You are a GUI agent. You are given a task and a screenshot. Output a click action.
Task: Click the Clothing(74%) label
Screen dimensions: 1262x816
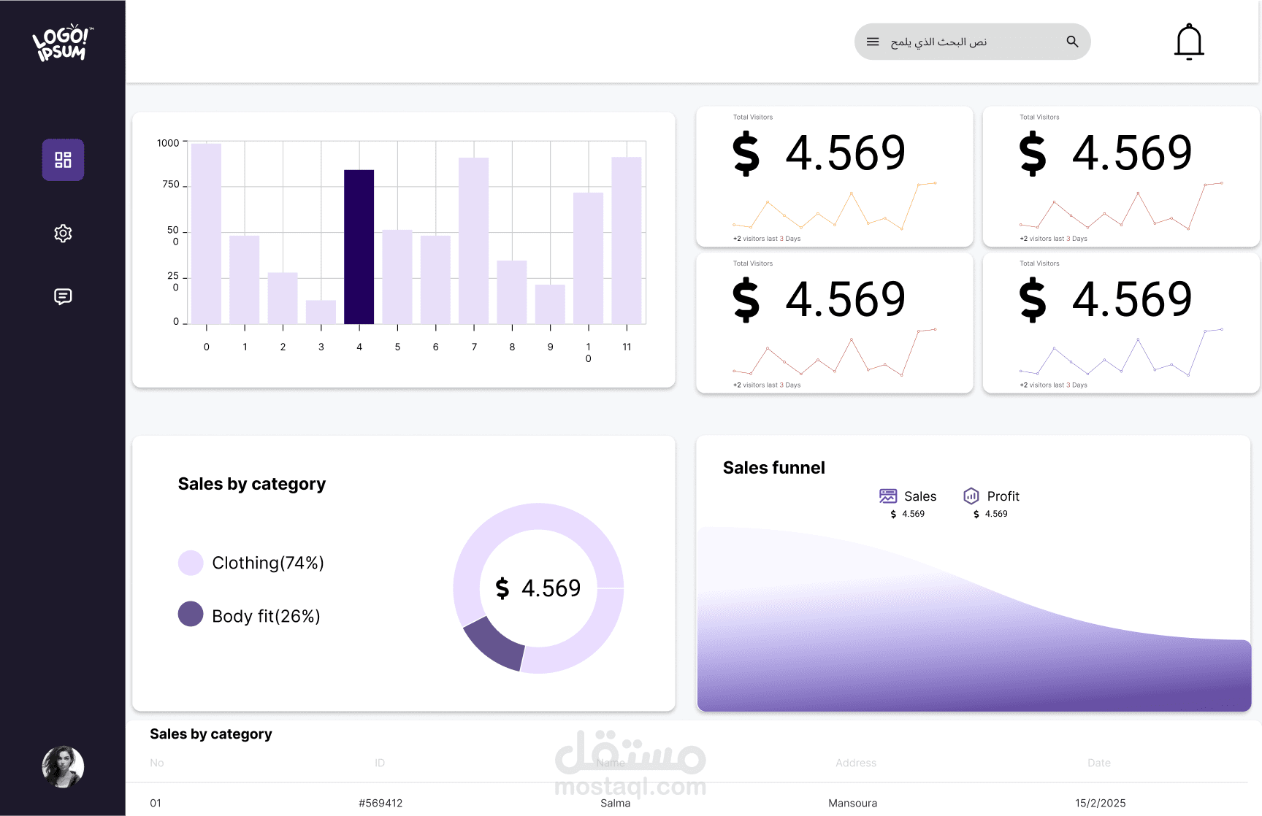tap(268, 563)
